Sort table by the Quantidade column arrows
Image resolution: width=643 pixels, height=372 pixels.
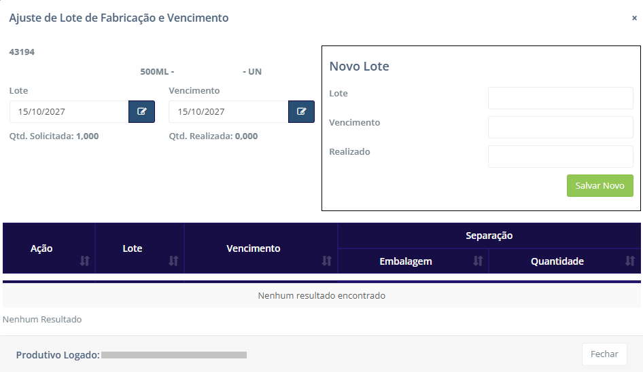click(630, 261)
